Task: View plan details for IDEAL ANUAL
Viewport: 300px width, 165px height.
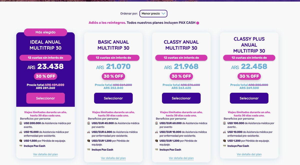Action: pos(45,154)
